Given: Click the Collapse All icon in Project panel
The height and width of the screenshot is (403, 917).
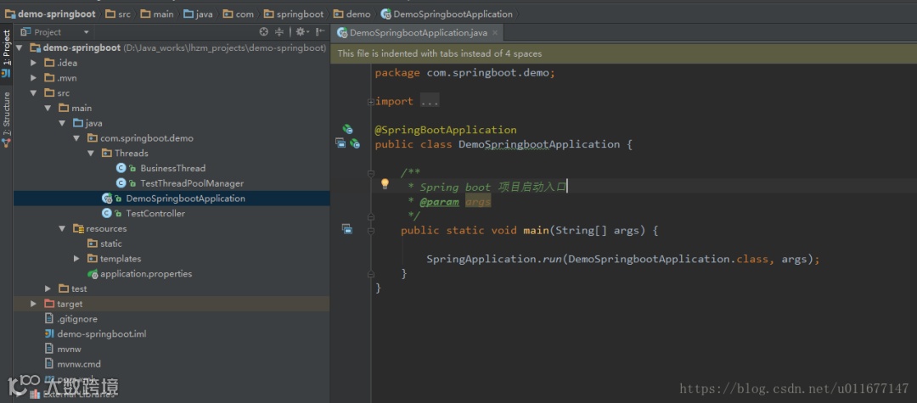Looking at the screenshot, I should pyautogui.click(x=279, y=32).
